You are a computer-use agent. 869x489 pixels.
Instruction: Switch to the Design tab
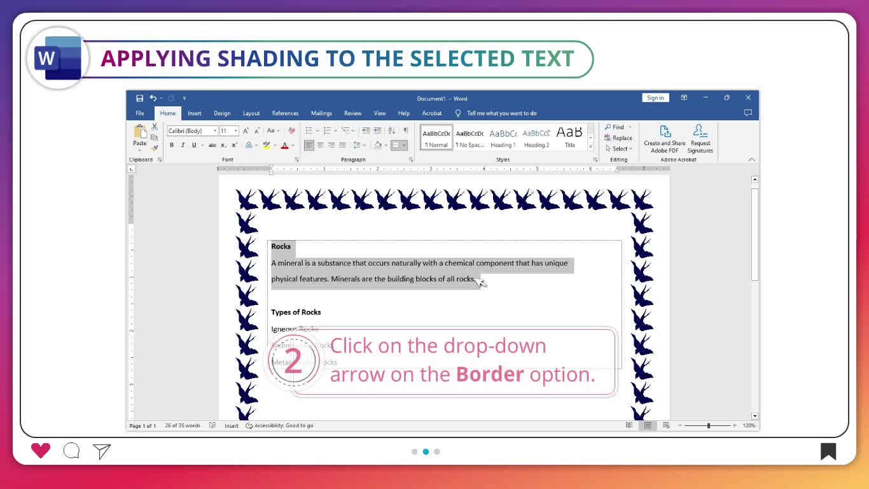pyautogui.click(x=222, y=113)
